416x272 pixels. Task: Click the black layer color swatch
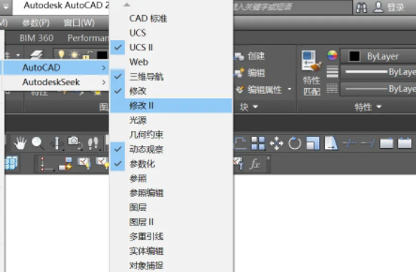tap(102, 55)
